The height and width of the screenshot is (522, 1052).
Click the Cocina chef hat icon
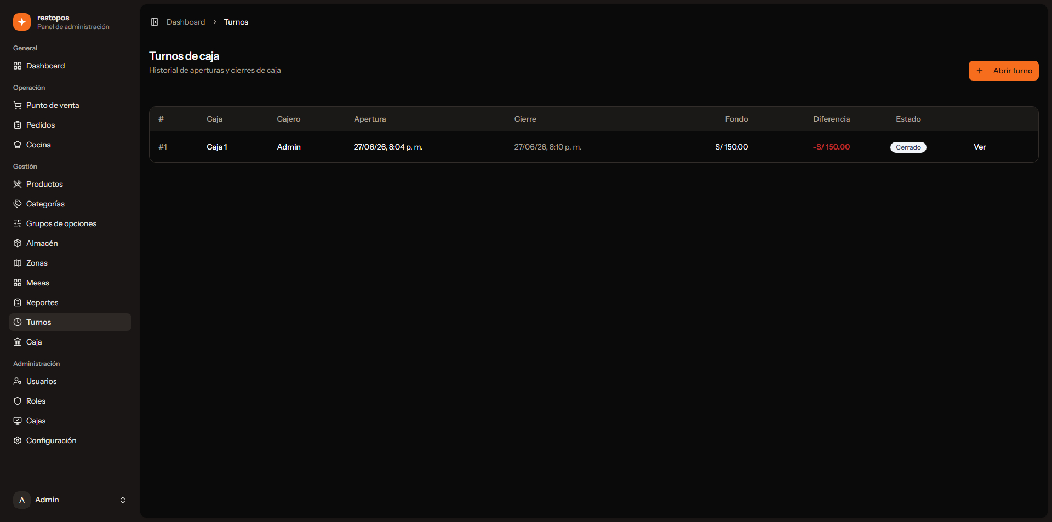18,145
